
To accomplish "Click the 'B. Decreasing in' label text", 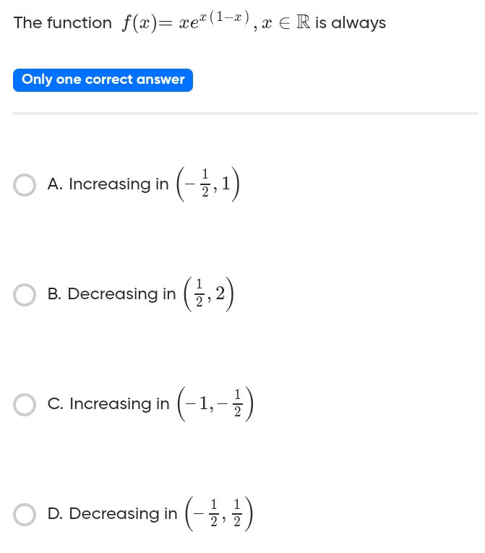I will pyautogui.click(x=111, y=294).
